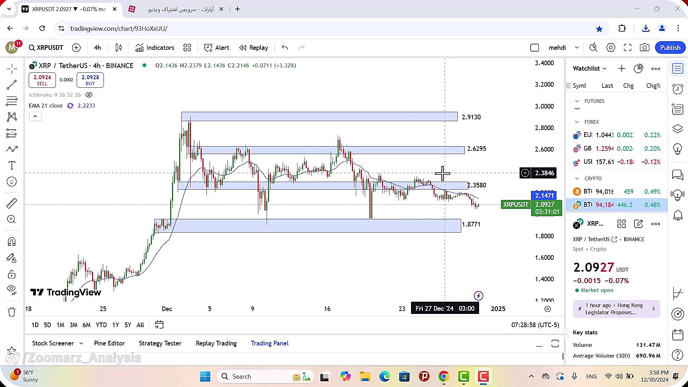Show the hidden Ichimoku indicator
The width and height of the screenshot is (688, 387).
coord(89,95)
